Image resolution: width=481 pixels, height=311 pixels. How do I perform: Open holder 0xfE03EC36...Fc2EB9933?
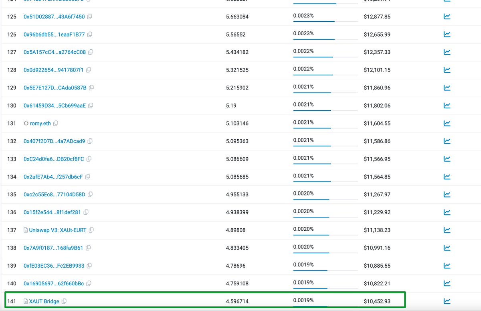click(x=54, y=266)
